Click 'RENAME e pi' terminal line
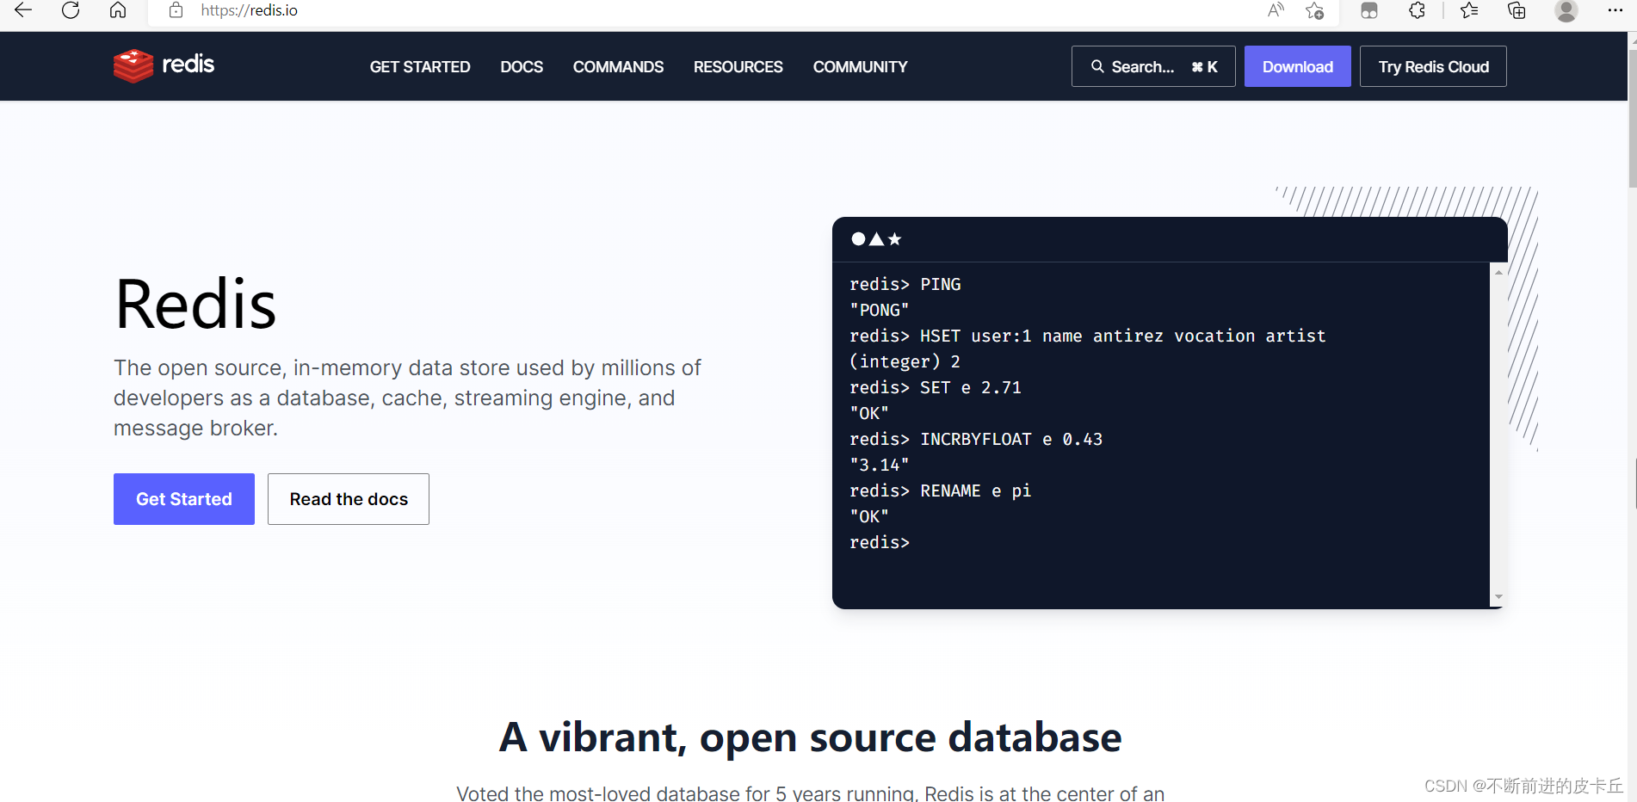The width and height of the screenshot is (1637, 802). 941,490
